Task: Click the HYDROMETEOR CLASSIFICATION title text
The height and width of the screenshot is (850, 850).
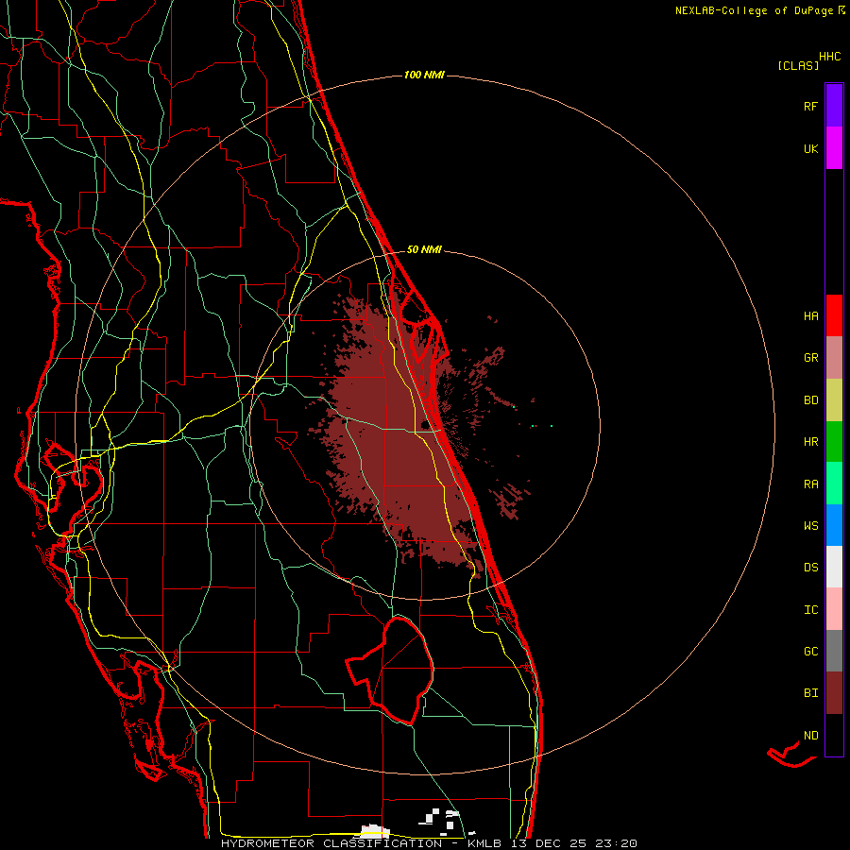Action: pos(331,843)
